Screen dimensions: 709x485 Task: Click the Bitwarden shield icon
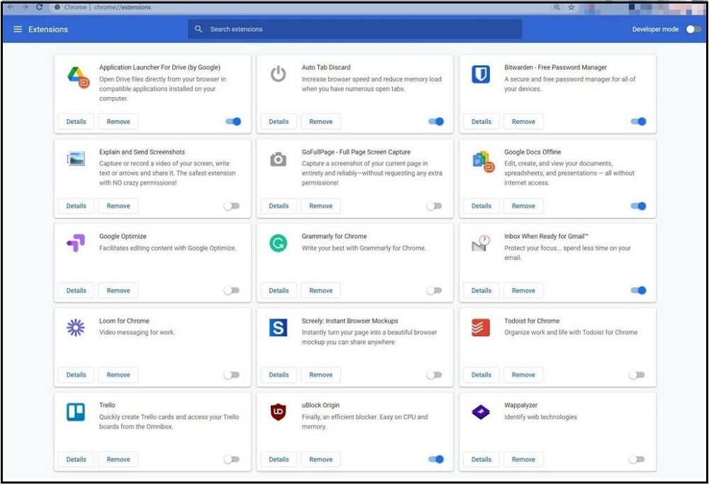[x=481, y=74]
